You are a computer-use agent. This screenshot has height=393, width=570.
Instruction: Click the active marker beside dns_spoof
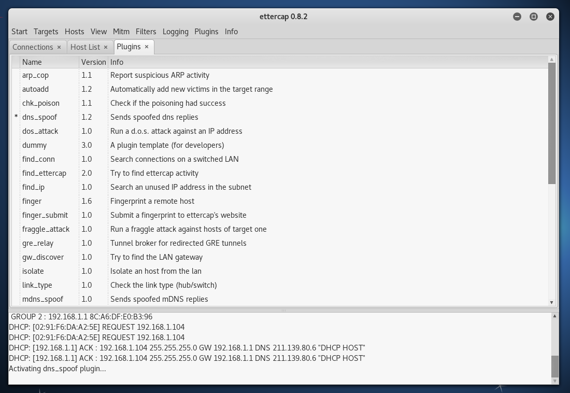tap(16, 117)
